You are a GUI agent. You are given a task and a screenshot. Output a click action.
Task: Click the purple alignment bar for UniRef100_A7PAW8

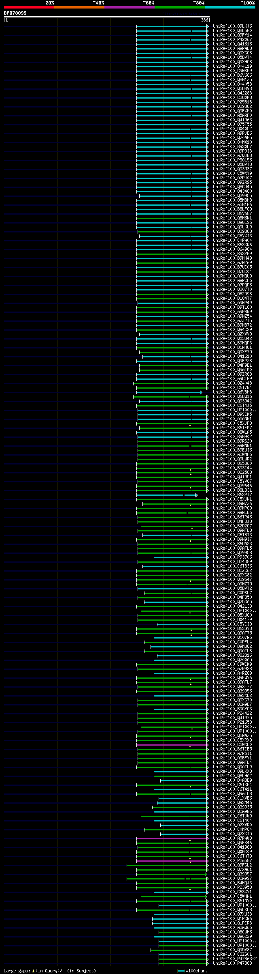coord(172,839)
